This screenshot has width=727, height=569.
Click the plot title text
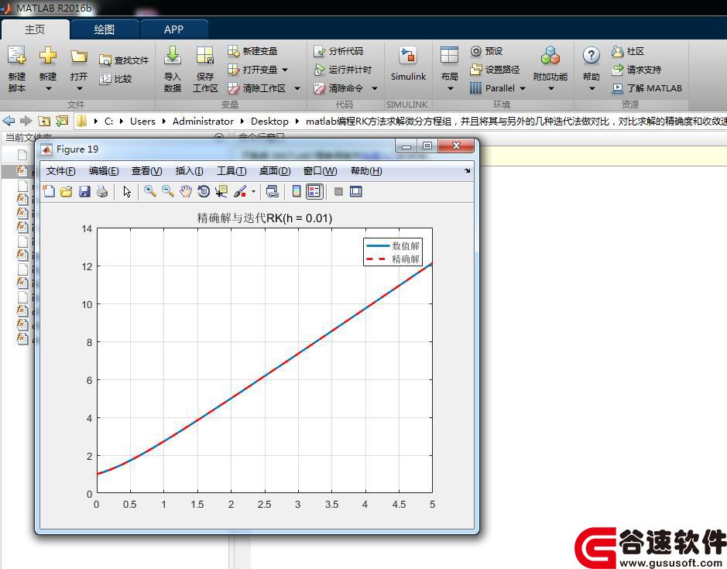click(265, 218)
